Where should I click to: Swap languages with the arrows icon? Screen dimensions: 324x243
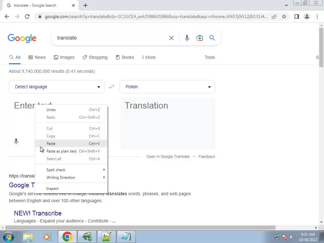(x=112, y=87)
